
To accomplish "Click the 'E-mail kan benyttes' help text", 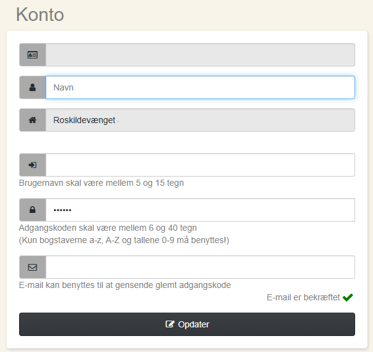I will click(x=125, y=285).
